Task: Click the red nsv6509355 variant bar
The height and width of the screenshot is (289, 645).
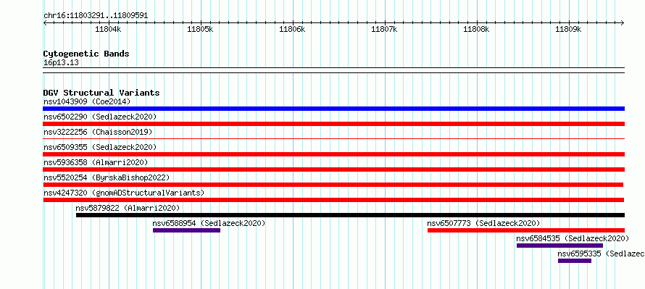Action: pyautogui.click(x=333, y=154)
